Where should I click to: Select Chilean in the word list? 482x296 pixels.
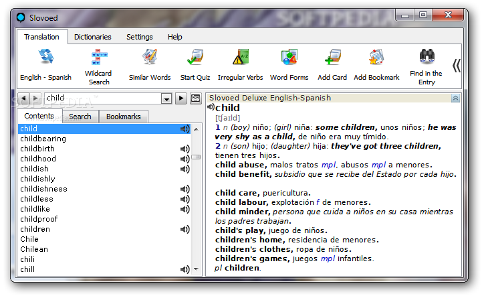[104, 250]
